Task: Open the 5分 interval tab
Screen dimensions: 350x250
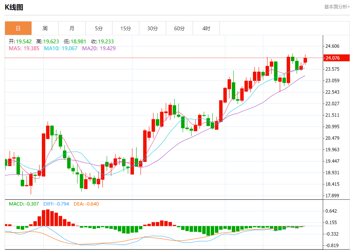Action: (x=99, y=28)
